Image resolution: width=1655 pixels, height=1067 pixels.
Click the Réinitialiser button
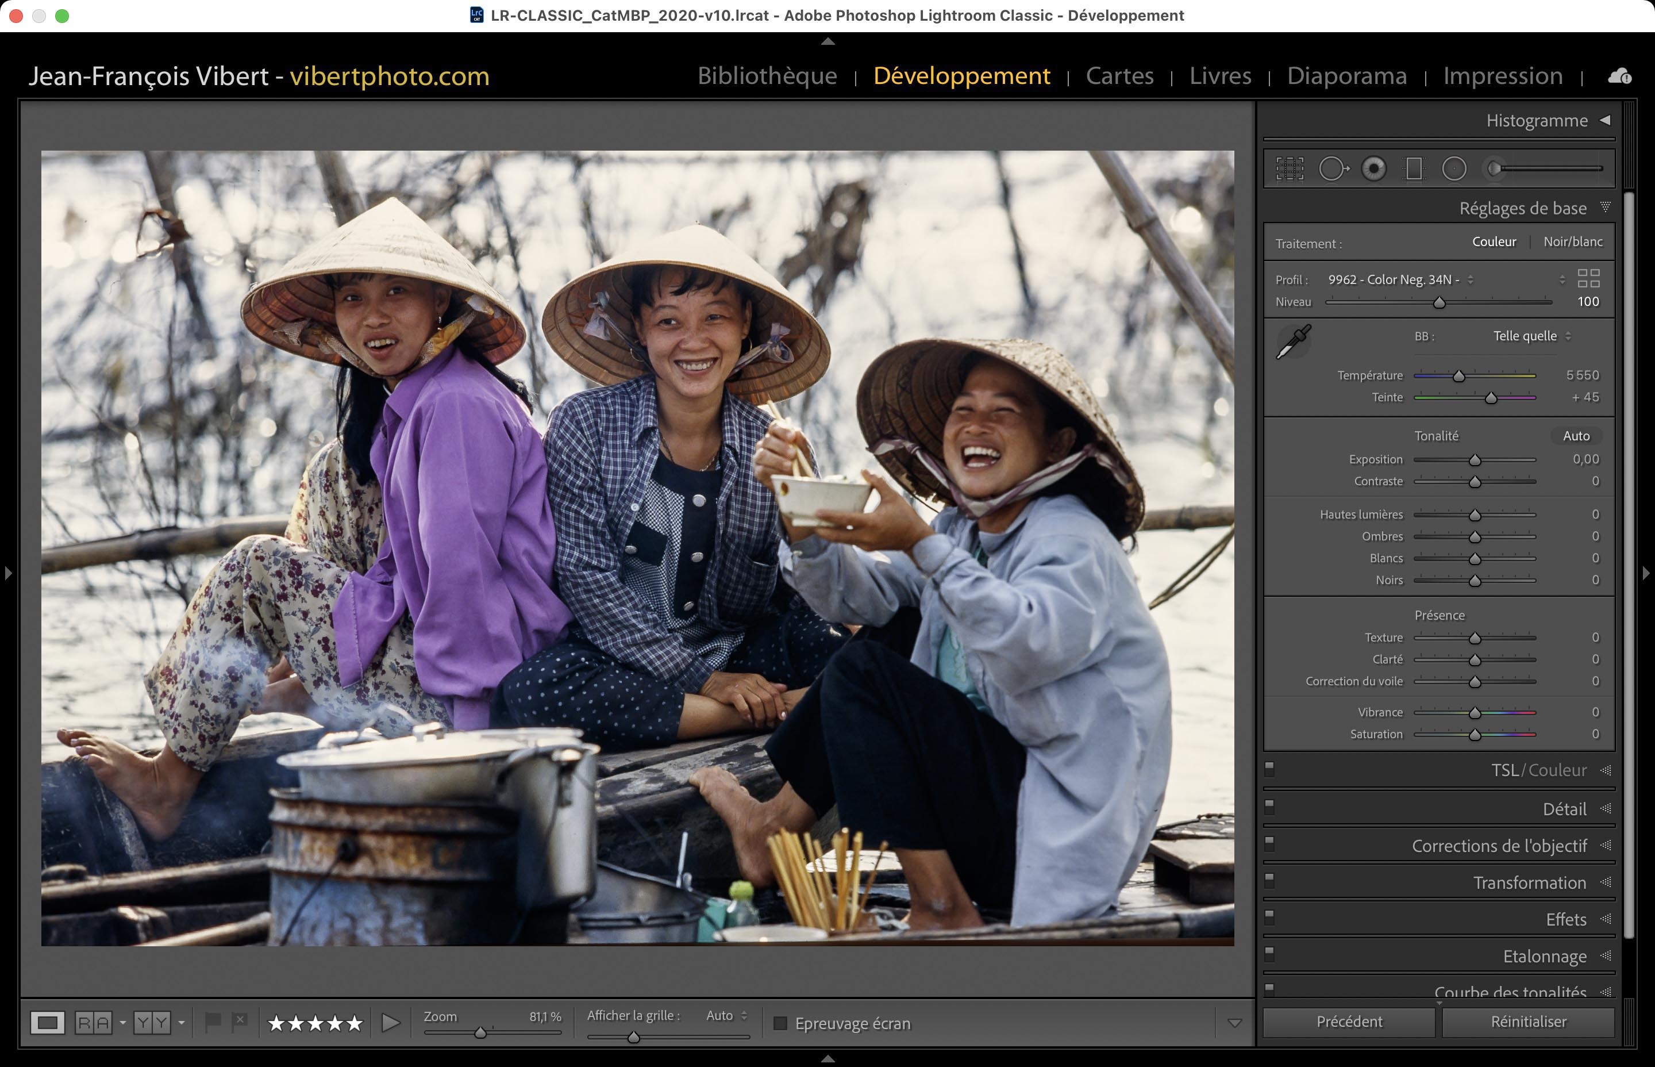[x=1528, y=1022]
